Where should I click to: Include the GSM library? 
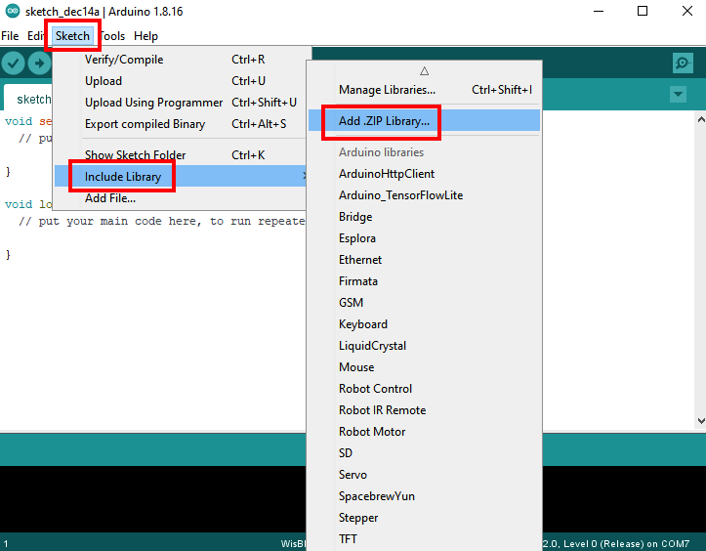pos(424,303)
